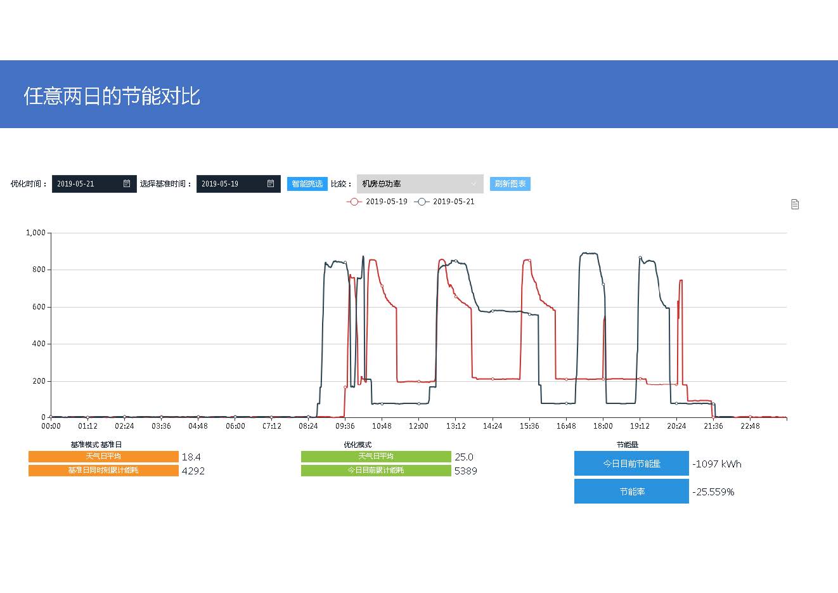
Task: Click the chevron arrow of 比较 dropdown
Action: [474, 184]
